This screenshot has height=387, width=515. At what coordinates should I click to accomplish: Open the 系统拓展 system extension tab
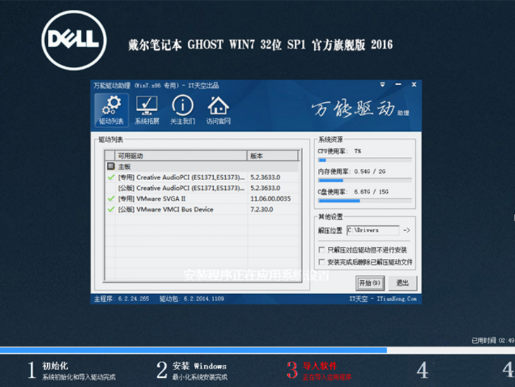pyautogui.click(x=147, y=110)
